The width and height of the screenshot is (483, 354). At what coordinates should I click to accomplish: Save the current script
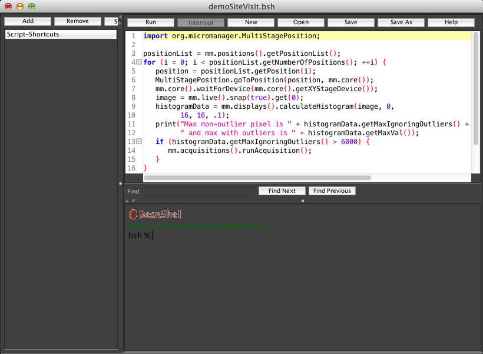point(351,22)
